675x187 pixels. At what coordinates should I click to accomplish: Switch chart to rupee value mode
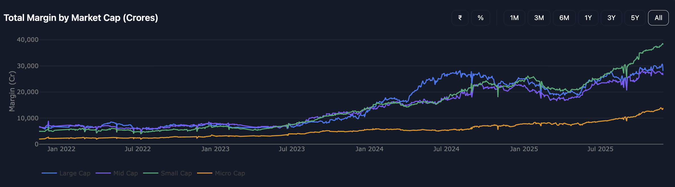[460, 18]
